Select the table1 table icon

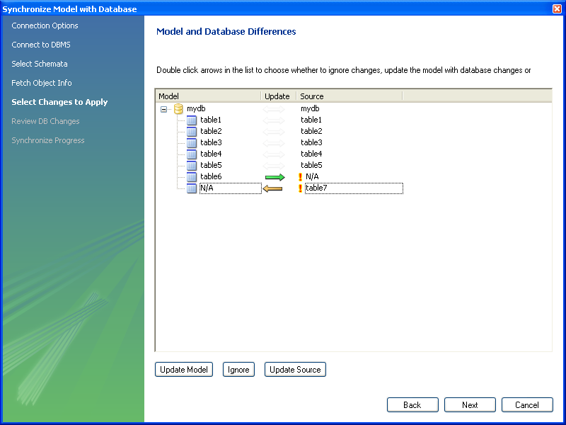tap(192, 120)
